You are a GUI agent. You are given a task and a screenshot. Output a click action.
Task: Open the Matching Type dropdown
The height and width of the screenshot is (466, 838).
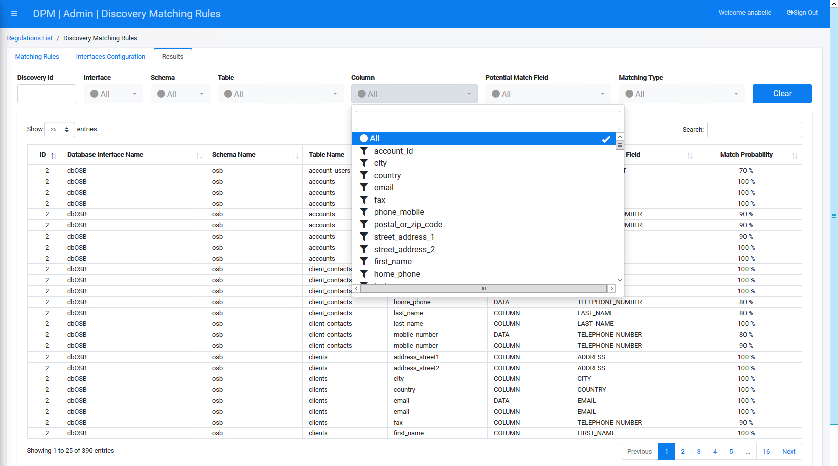tap(682, 94)
